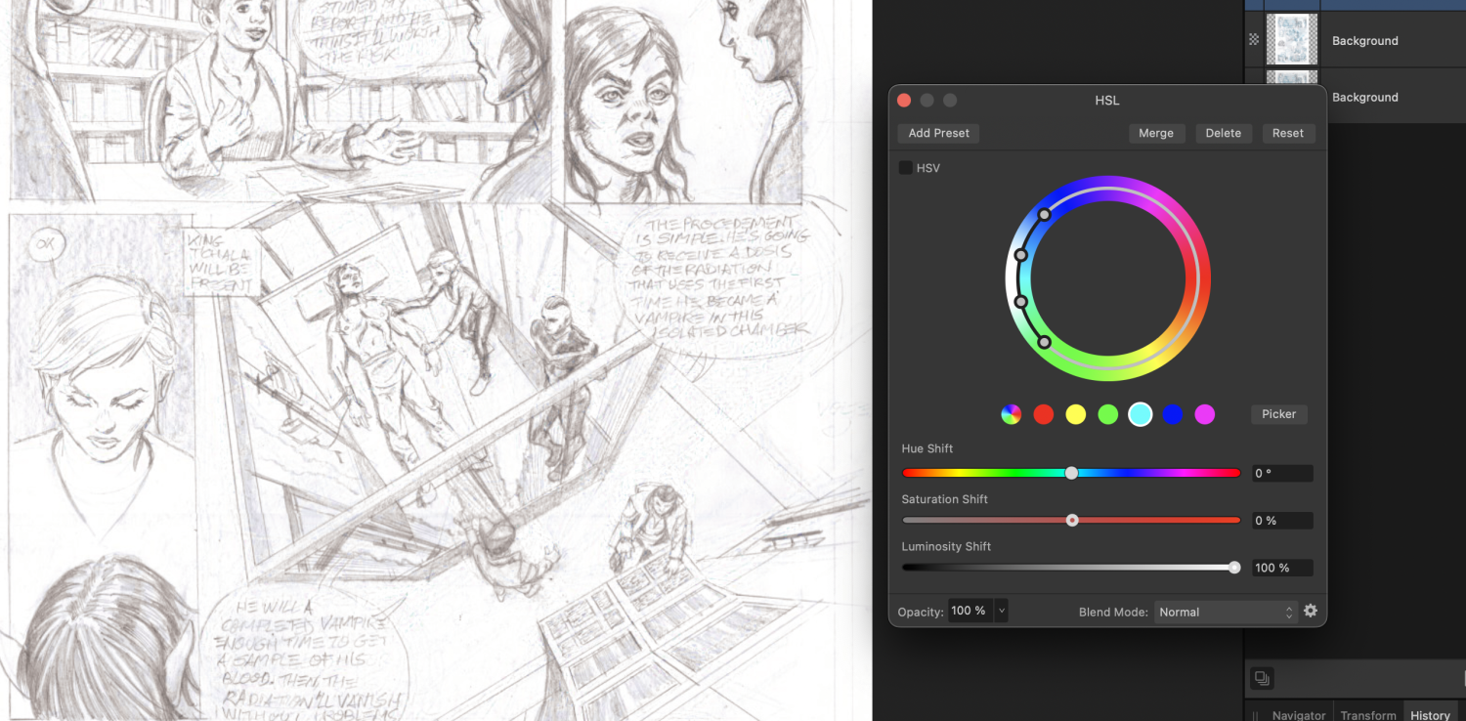Switch to the Navigator tab
1466x721 pixels.
1299,715
